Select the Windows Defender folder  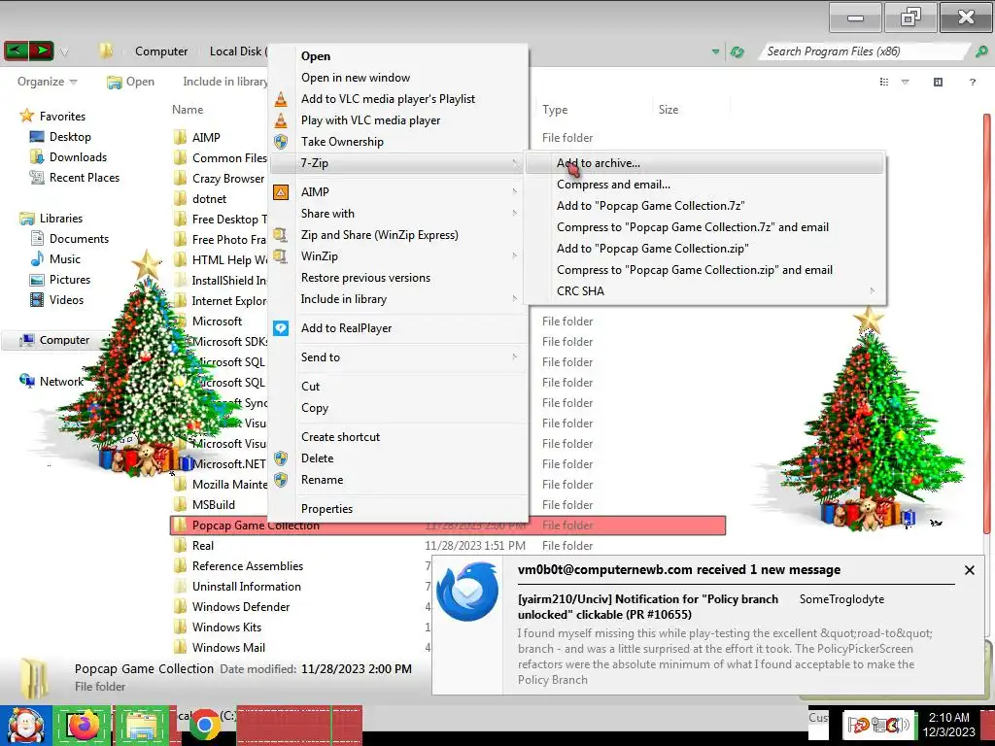[x=241, y=606]
